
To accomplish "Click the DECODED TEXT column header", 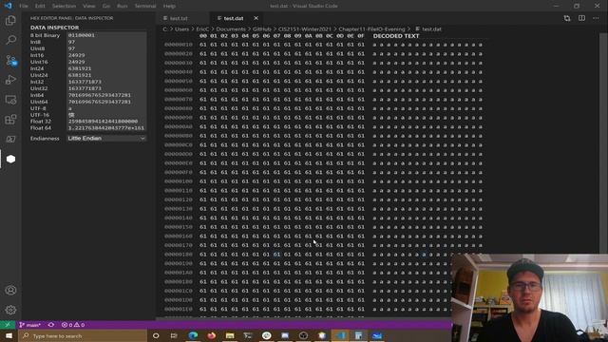I will pyautogui.click(x=396, y=36).
